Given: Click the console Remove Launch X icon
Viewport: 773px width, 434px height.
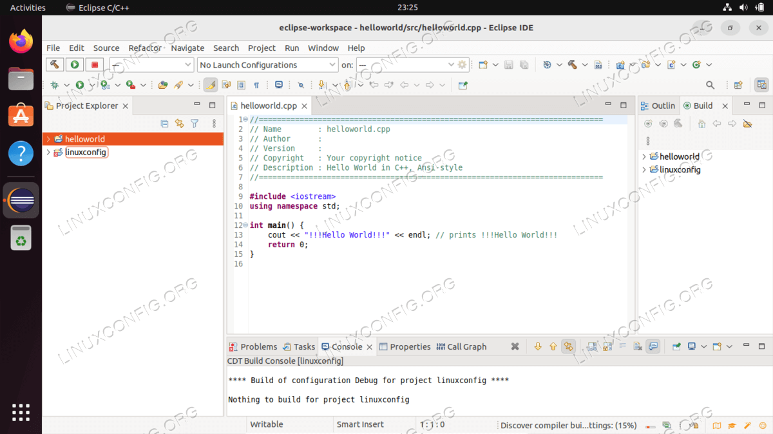Looking at the screenshot, I should (515, 346).
